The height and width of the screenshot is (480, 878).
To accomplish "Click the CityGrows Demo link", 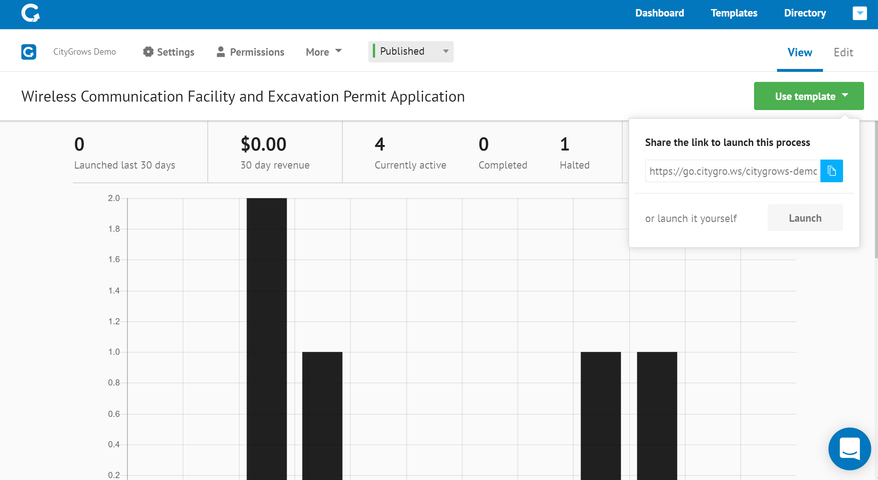I will click(x=84, y=51).
